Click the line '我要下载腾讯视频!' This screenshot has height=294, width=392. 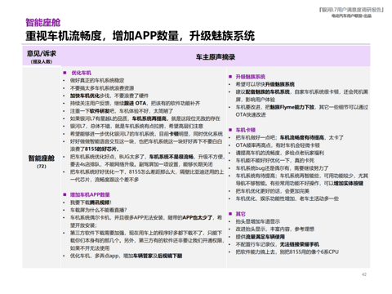(x=91, y=203)
